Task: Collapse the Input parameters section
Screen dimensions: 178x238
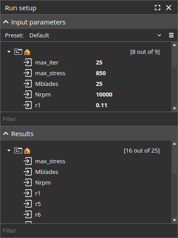Action: (x=6, y=22)
